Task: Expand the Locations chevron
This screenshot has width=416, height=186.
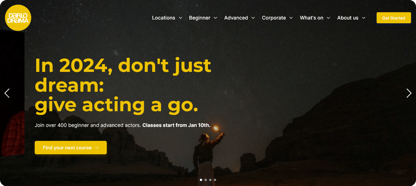Action: pos(180,18)
